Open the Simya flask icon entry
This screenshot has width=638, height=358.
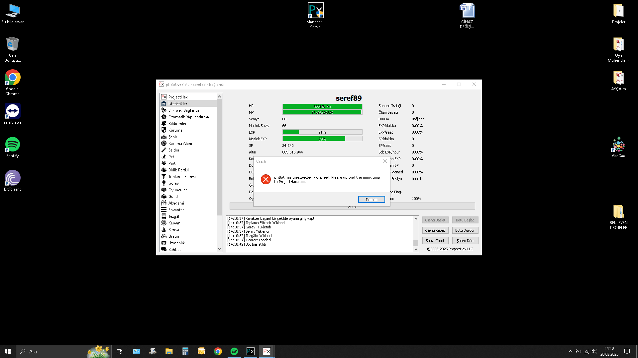[164, 229]
